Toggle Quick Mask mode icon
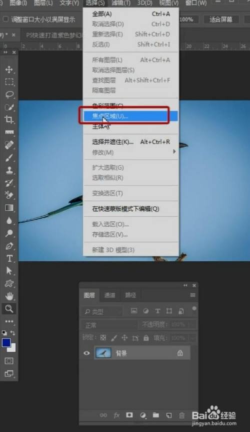The width and height of the screenshot is (250, 432). tap(9, 361)
